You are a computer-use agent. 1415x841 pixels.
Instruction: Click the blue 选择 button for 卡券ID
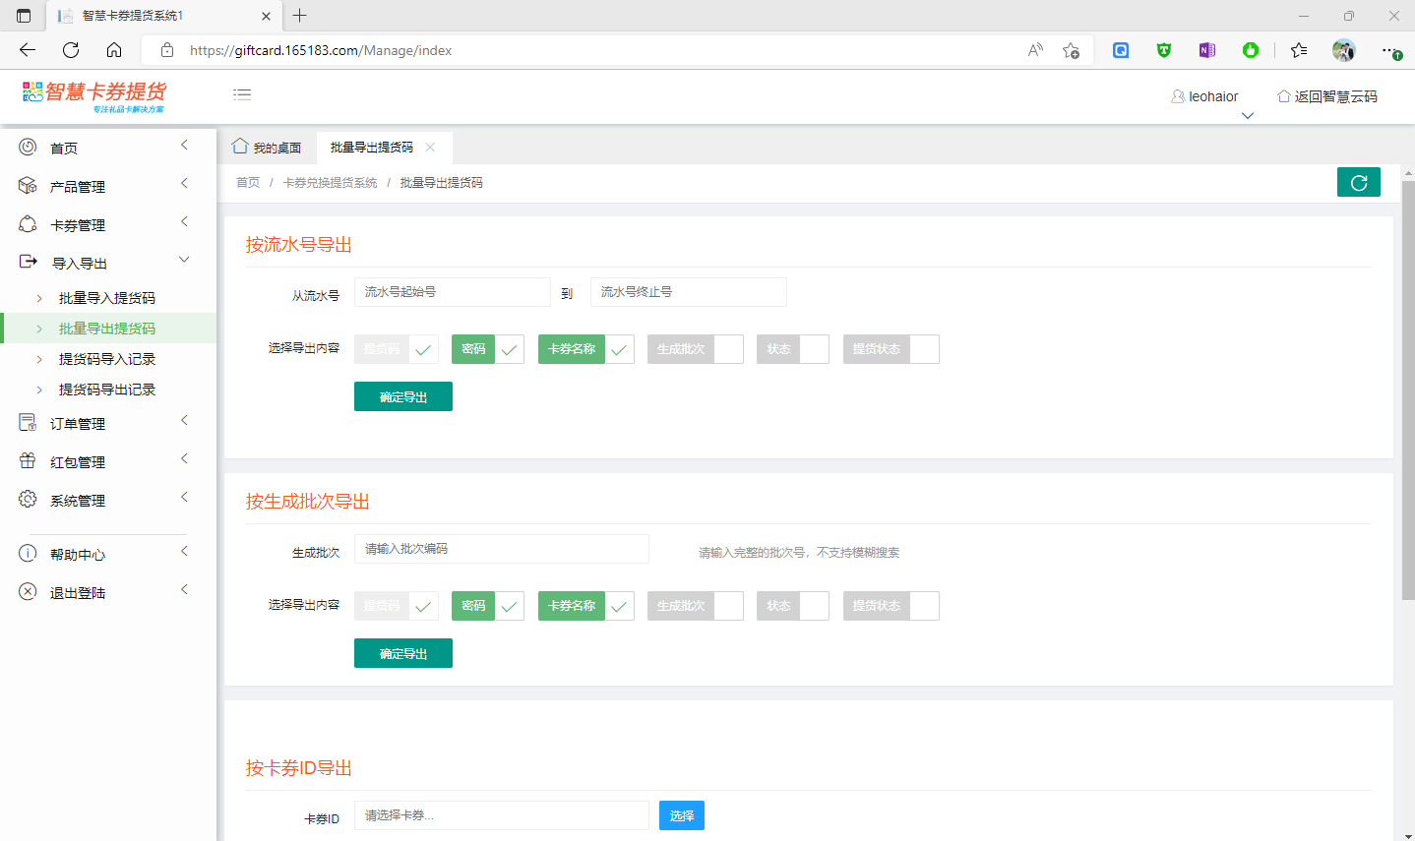pyautogui.click(x=681, y=815)
